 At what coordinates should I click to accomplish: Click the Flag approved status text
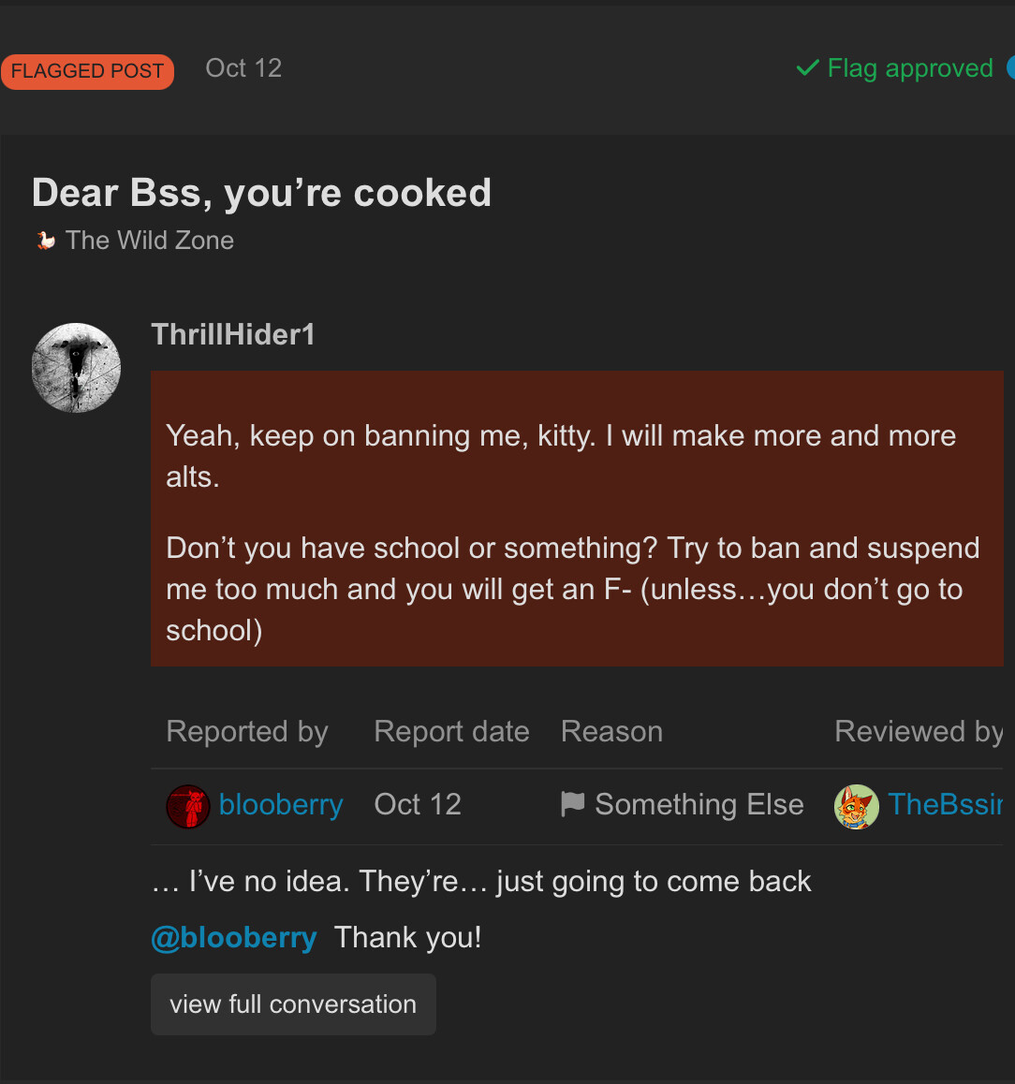click(x=909, y=68)
